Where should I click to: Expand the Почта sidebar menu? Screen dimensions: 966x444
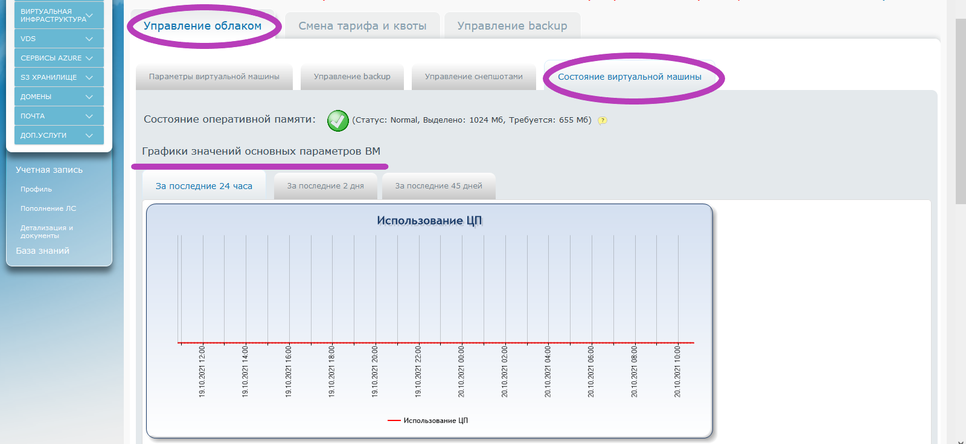click(x=59, y=116)
